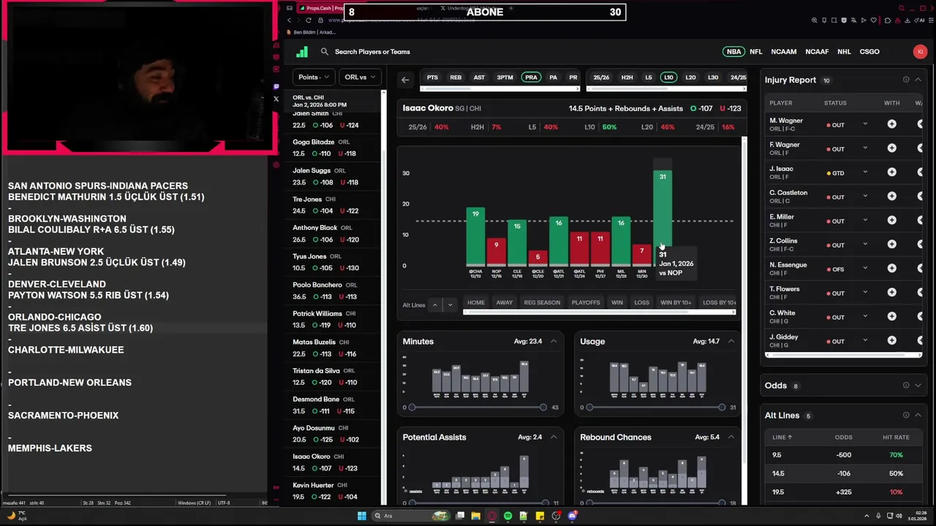Select the L20 games range tab
Screen dimensions: 936x526
(x=690, y=77)
